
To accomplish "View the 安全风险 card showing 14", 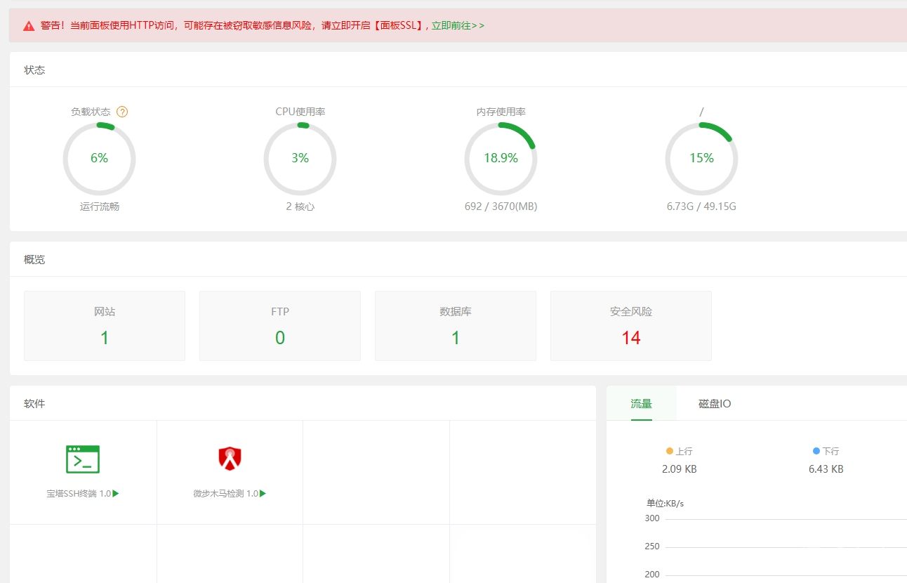I will pos(631,326).
